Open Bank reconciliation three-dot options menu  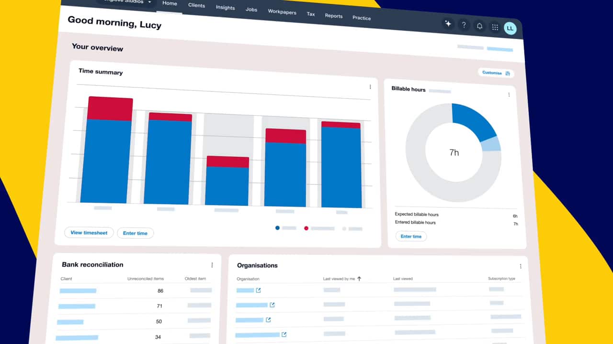point(212,265)
